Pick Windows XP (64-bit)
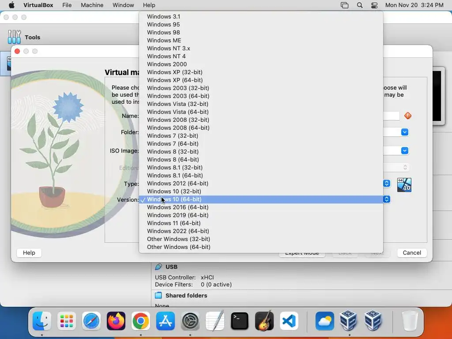The image size is (452, 339). point(261,80)
